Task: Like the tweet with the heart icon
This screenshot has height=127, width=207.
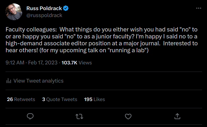Action: pyautogui.click(x=128, y=116)
